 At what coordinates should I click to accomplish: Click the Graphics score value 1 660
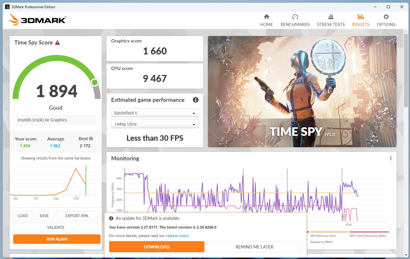pyautogui.click(x=155, y=51)
